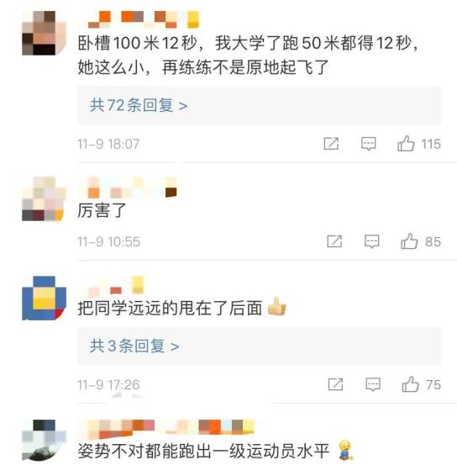Like the comment with 115 likes
This screenshot has width=457, height=465.
406,144
